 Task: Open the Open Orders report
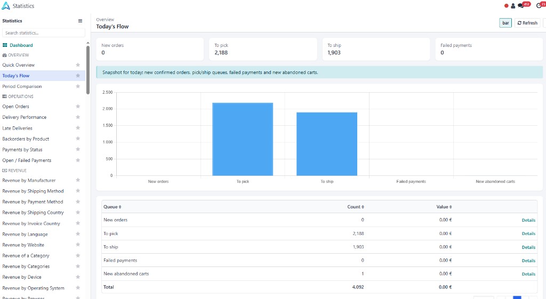(15, 107)
